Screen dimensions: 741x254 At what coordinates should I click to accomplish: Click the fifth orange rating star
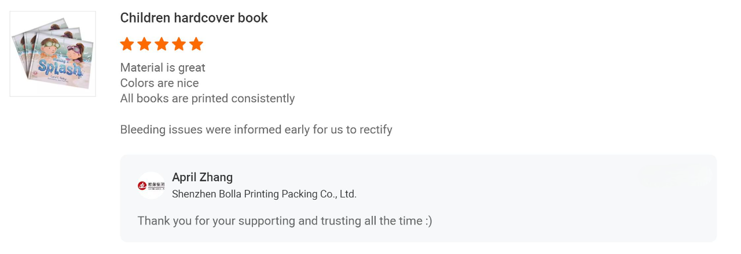[x=196, y=44]
